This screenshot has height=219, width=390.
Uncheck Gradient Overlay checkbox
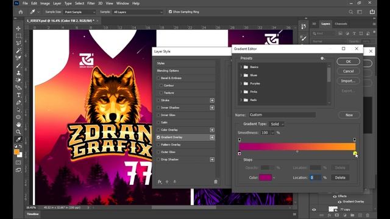click(158, 137)
